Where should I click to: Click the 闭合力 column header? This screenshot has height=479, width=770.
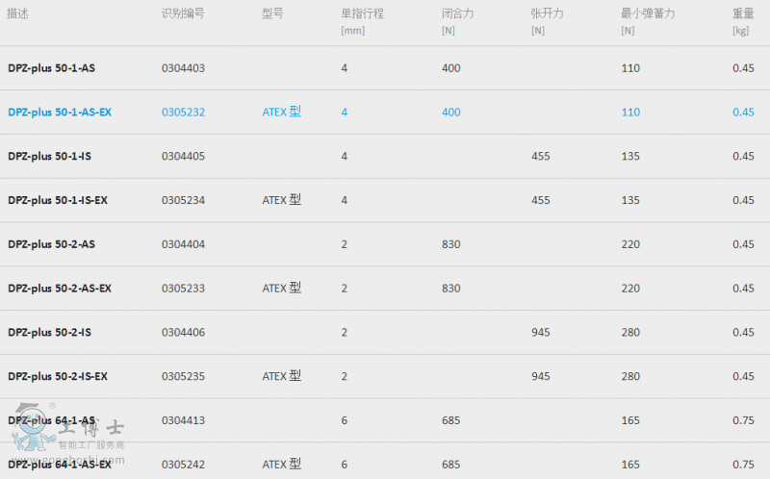pyautogui.click(x=458, y=13)
